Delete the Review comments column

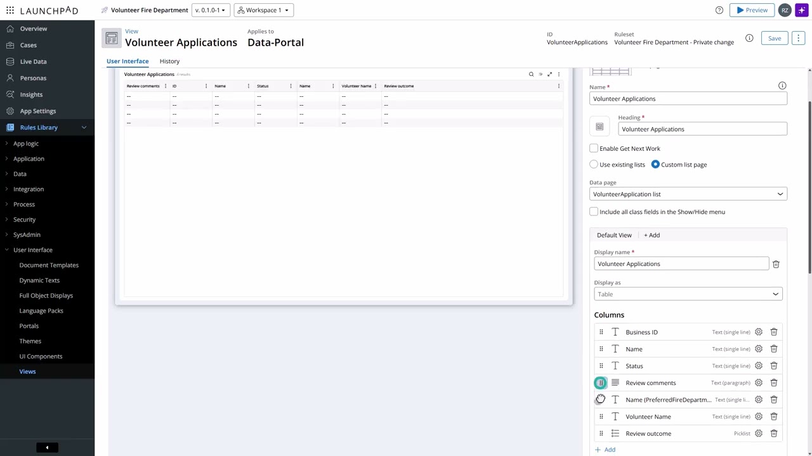coord(774,383)
